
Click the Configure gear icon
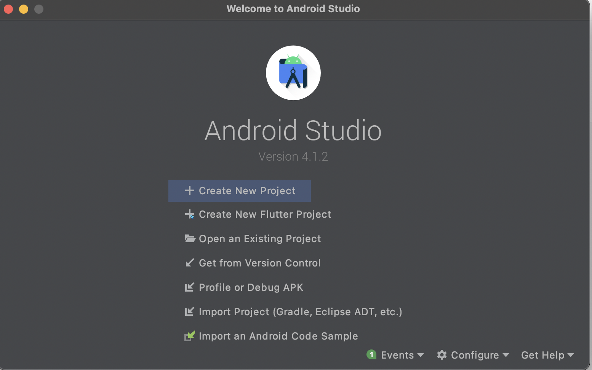click(442, 355)
